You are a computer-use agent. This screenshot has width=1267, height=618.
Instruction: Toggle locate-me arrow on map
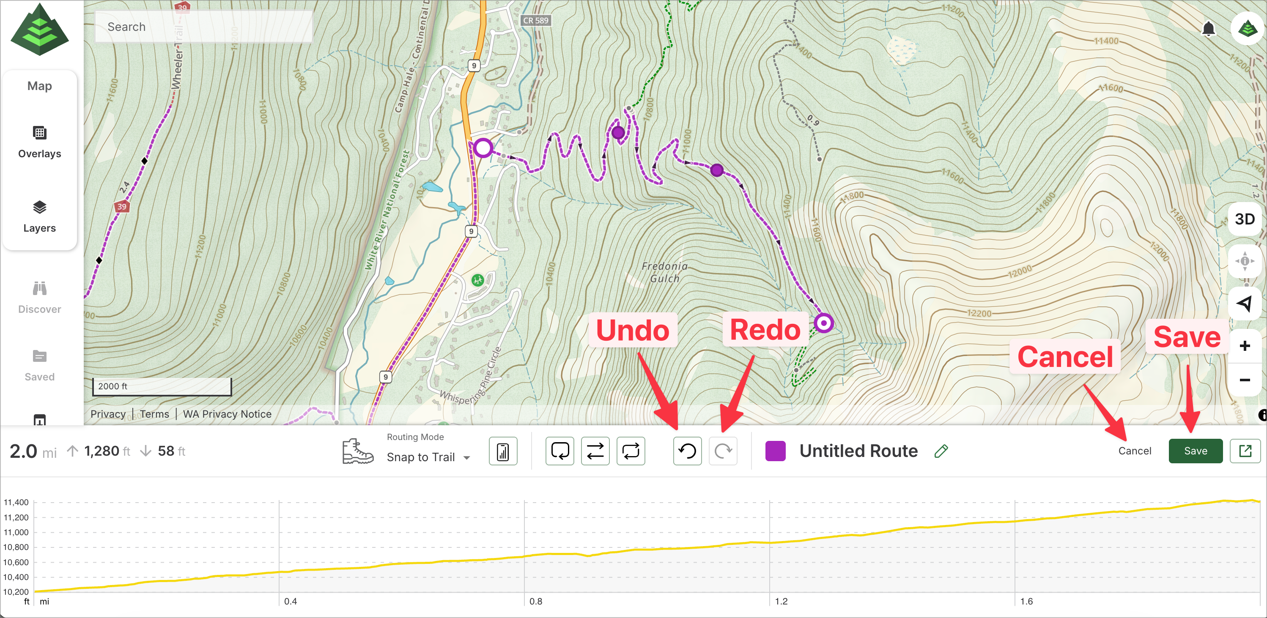1244,304
